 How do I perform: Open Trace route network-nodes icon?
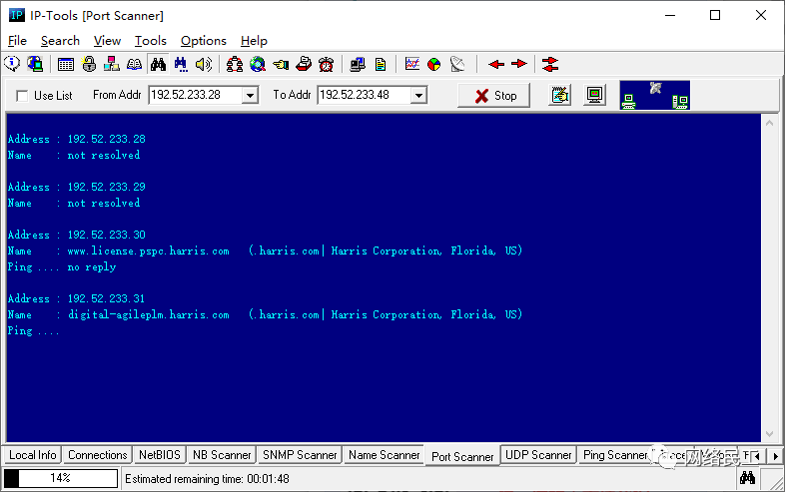(x=235, y=64)
